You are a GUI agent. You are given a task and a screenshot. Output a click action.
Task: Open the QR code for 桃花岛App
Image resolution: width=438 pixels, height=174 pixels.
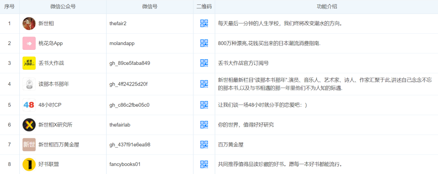(x=204, y=43)
